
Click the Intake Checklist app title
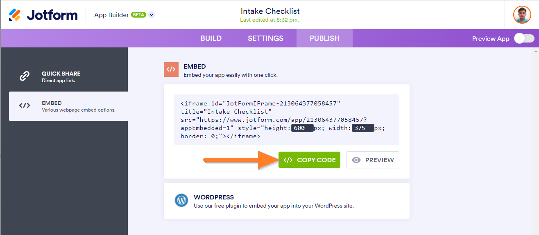click(270, 11)
